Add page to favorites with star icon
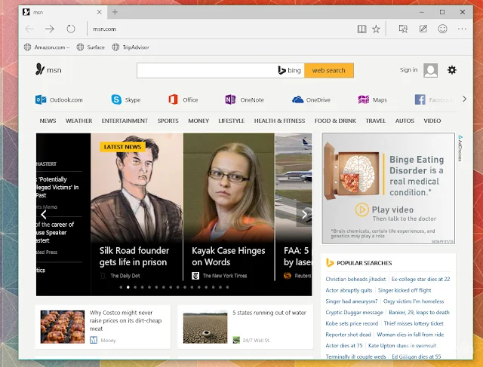 [376, 29]
